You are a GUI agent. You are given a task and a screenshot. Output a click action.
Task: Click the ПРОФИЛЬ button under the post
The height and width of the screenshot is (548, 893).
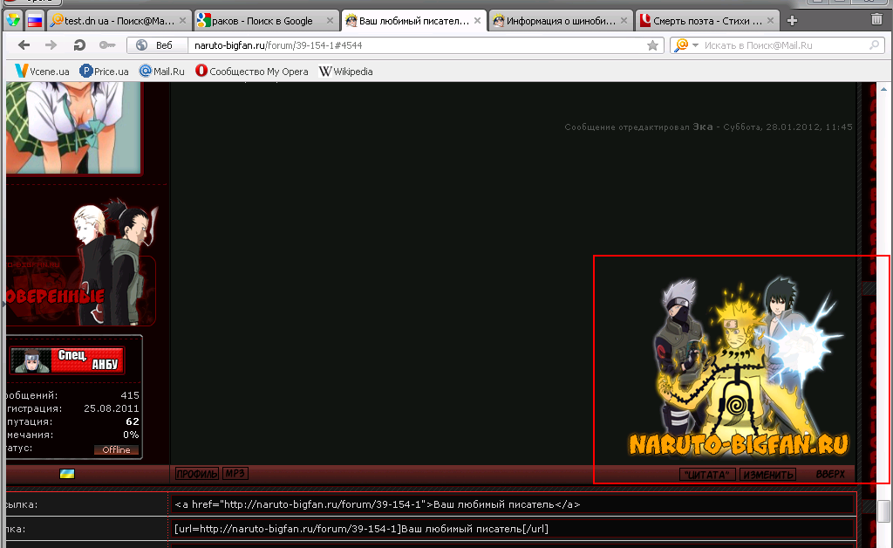[x=197, y=474]
